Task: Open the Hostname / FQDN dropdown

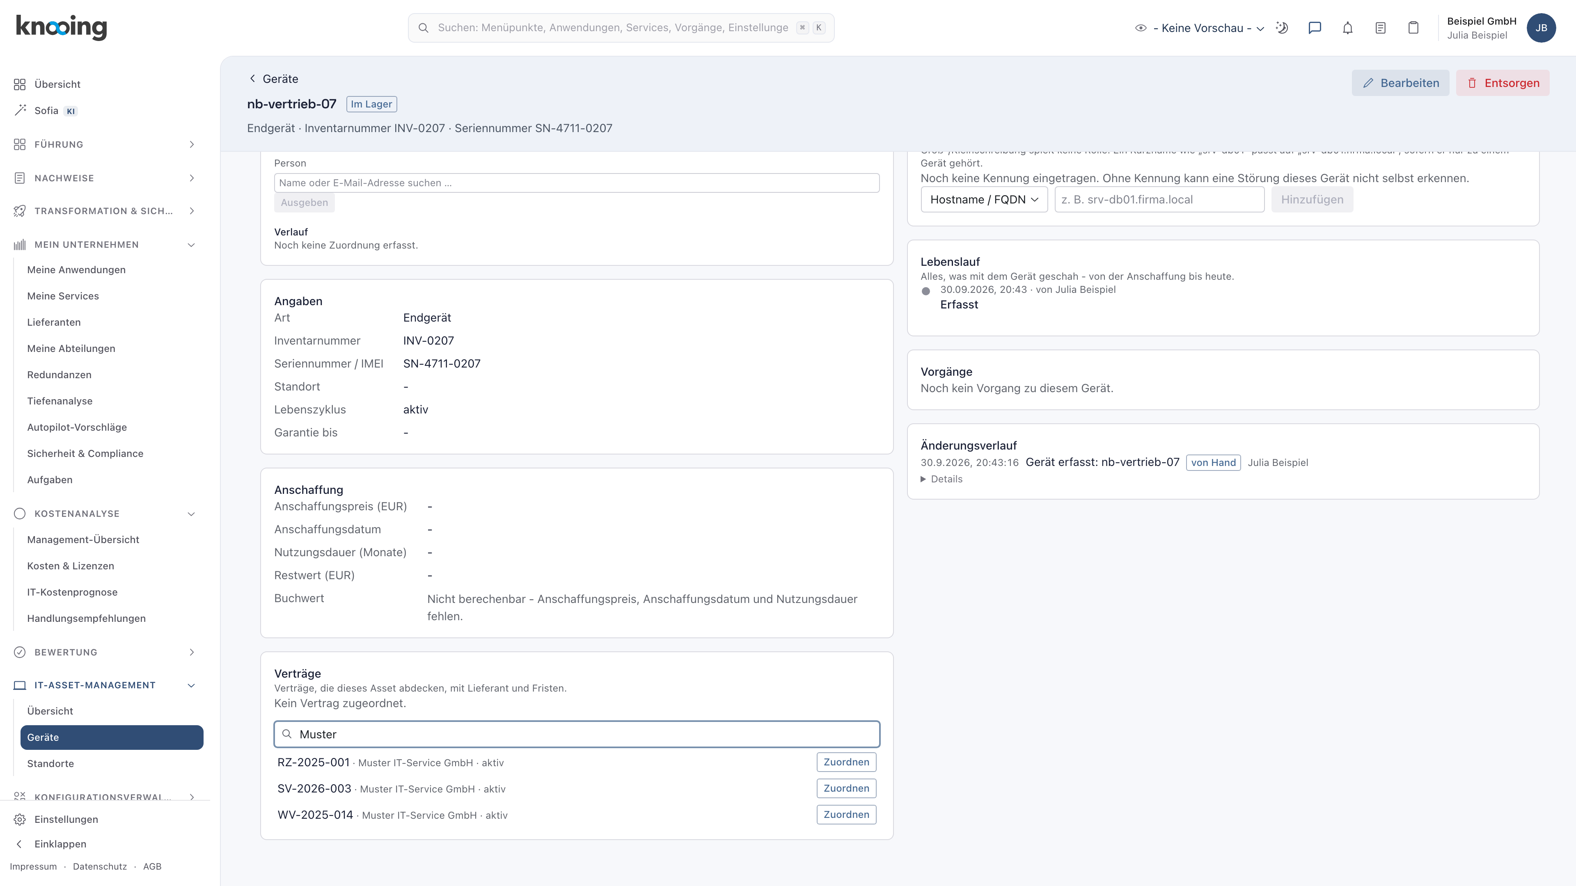Action: pyautogui.click(x=984, y=199)
